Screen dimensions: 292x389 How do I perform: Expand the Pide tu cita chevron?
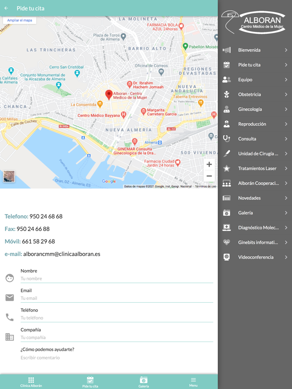(286, 65)
